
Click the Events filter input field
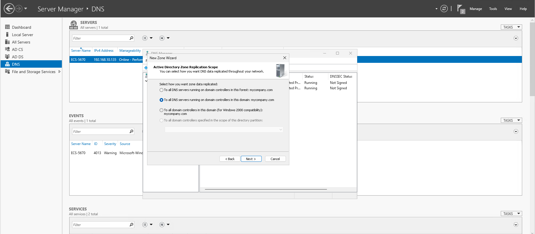tap(100, 132)
